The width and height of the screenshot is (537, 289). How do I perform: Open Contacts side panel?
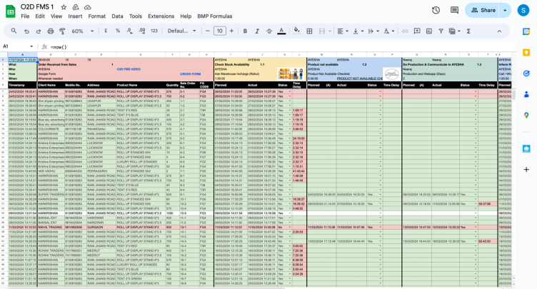click(x=526, y=94)
